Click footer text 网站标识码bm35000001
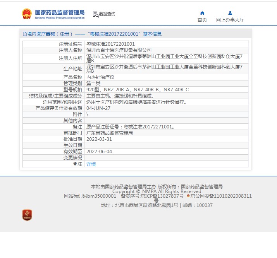The image size is (277, 258). pos(90,196)
